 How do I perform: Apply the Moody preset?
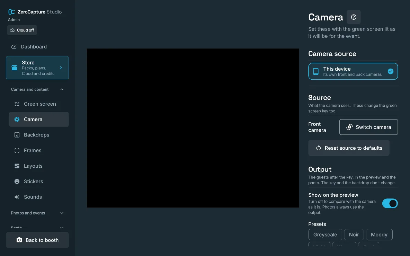point(379,235)
